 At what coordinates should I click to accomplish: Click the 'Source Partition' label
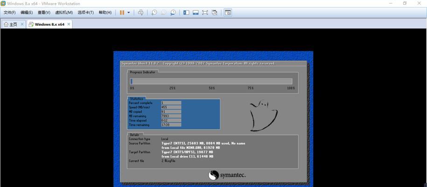coord(139,144)
